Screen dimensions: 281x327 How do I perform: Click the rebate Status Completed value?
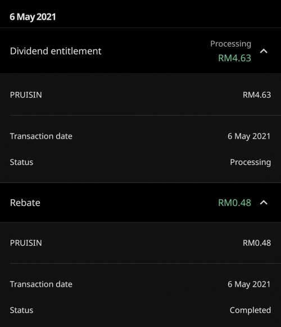pyautogui.click(x=250, y=310)
